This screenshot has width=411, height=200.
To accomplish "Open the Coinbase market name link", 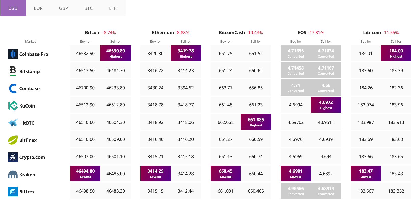I will coord(29,88).
